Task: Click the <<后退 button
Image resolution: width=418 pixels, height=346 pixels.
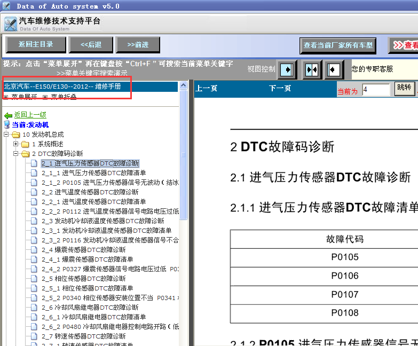Action: coord(91,45)
